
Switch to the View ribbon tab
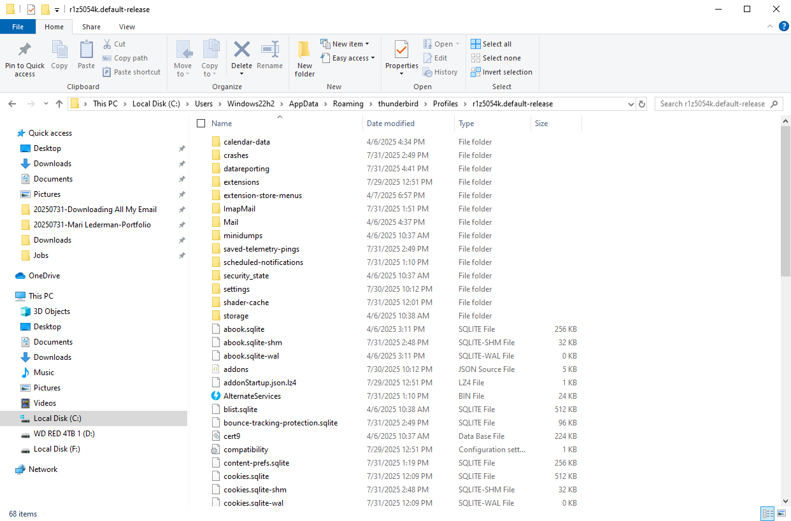point(127,27)
